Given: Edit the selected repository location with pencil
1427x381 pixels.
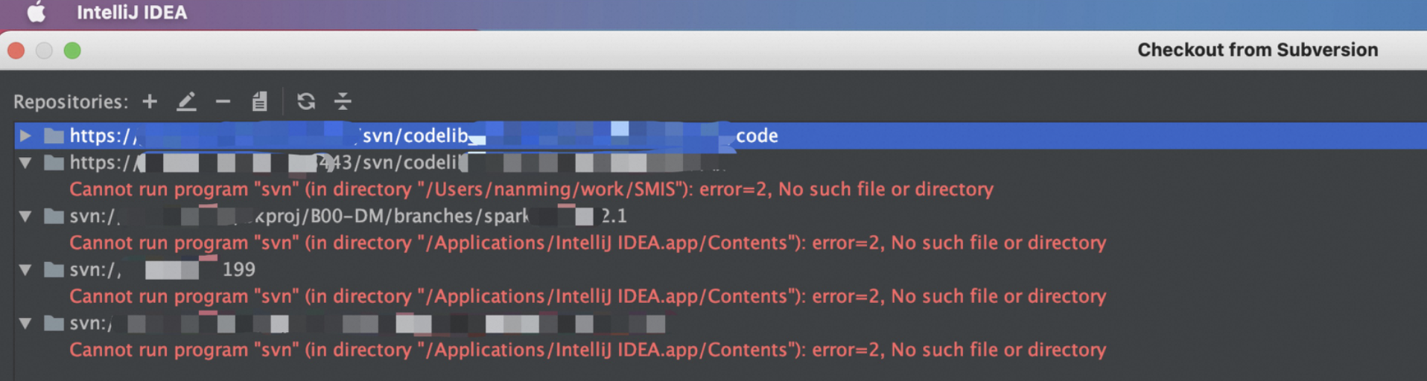Looking at the screenshot, I should [x=186, y=101].
